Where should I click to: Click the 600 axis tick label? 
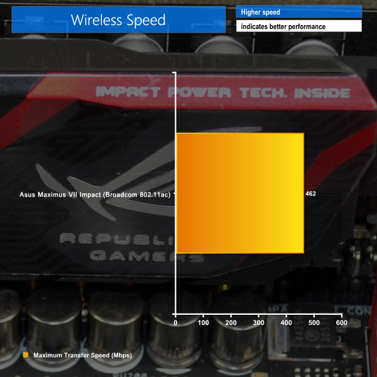342,323
